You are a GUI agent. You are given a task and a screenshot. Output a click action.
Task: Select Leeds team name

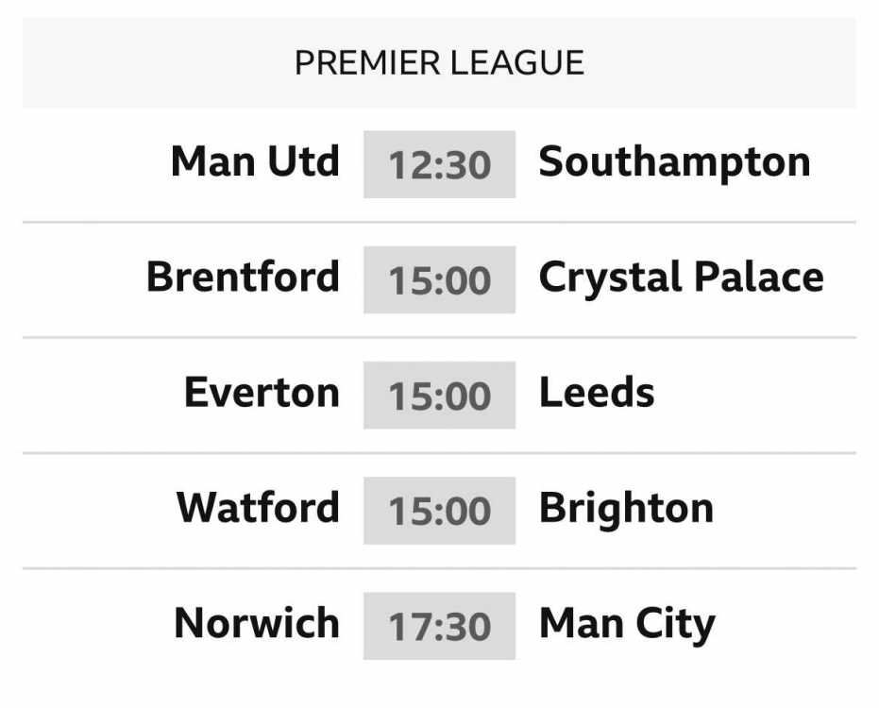(597, 393)
